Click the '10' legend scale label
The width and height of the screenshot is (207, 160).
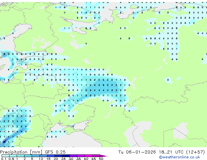(x=41, y=159)
